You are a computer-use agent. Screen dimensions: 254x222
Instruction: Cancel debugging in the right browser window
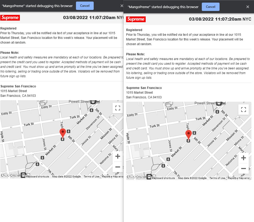tap(210, 7)
